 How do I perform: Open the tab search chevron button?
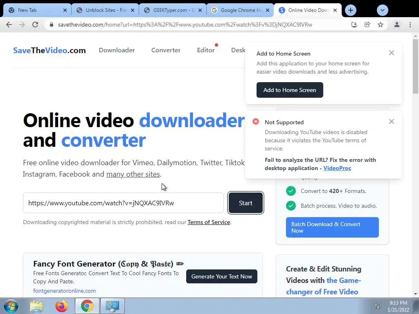pyautogui.click(x=383, y=10)
